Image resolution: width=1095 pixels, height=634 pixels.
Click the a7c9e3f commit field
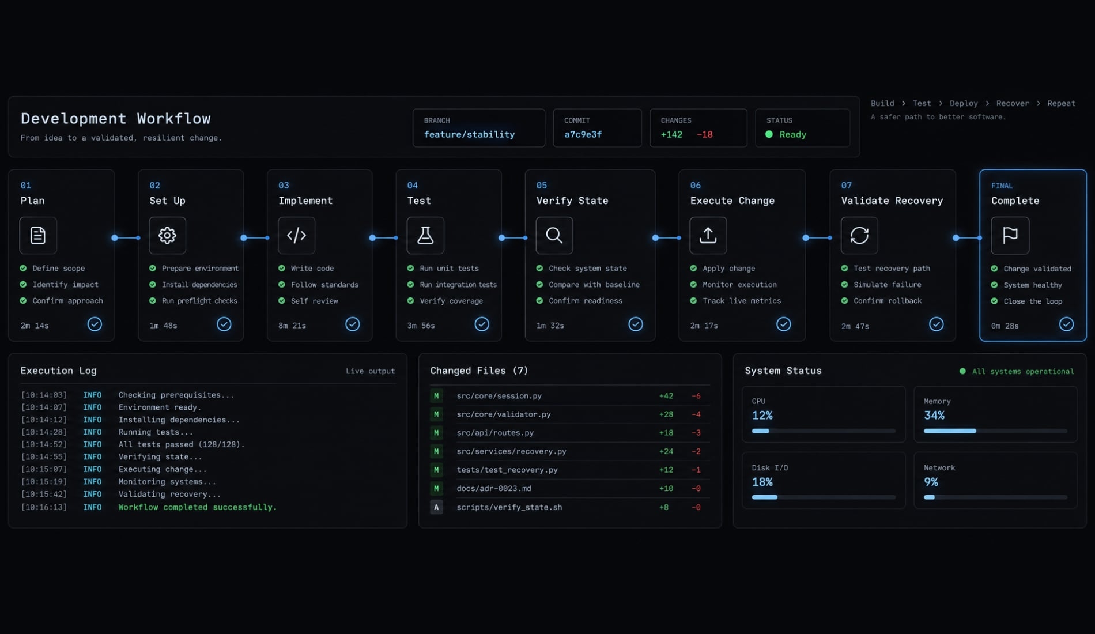point(597,128)
